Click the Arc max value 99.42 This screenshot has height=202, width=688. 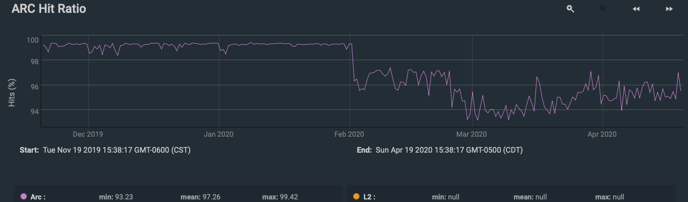coord(289,196)
